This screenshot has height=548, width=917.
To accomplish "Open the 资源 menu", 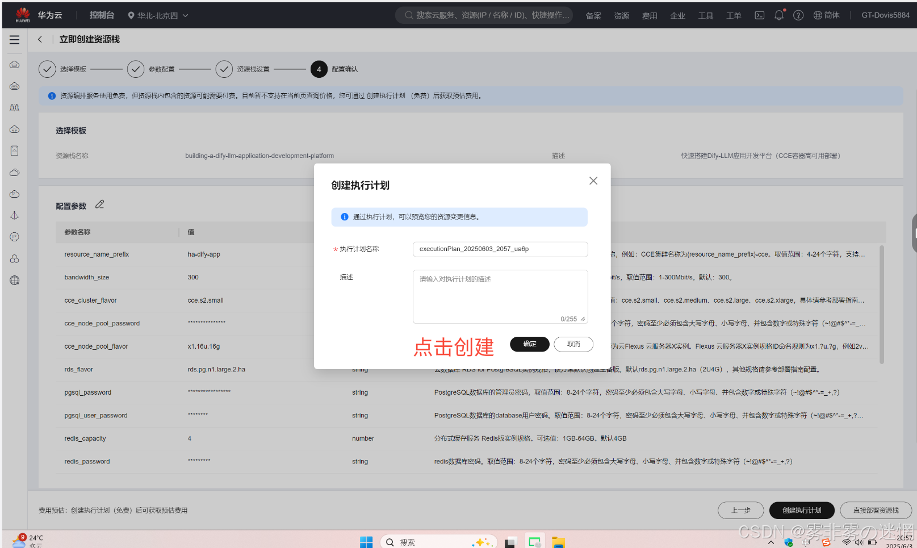I will pyautogui.click(x=621, y=15).
